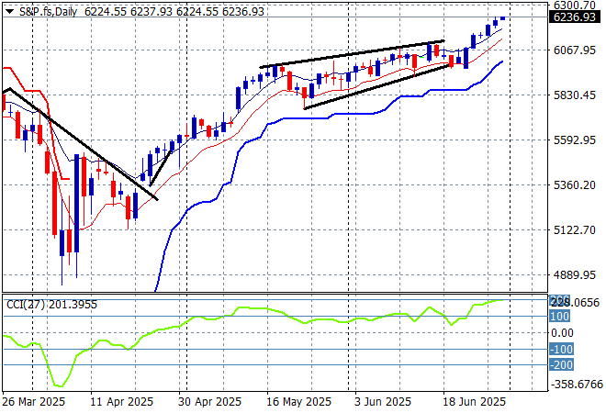Click the CCI -100 level label

pyautogui.click(x=561, y=350)
